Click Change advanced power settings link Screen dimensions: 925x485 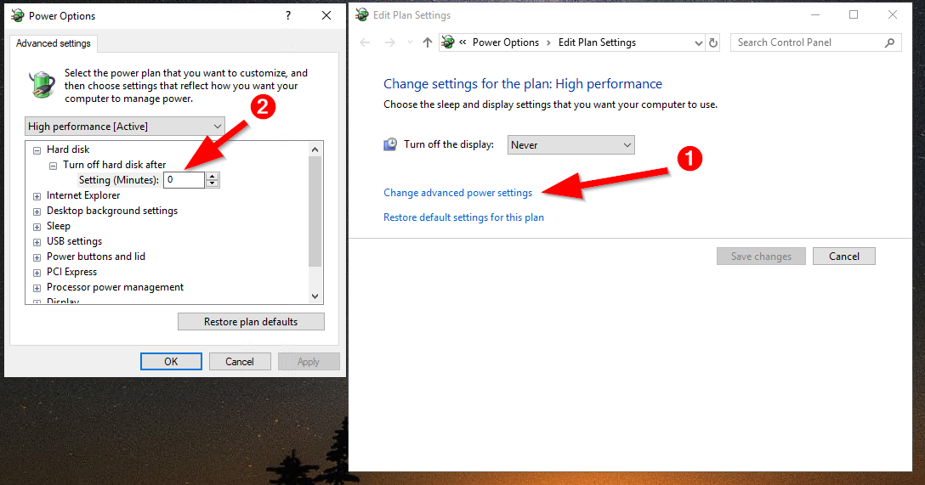point(457,193)
